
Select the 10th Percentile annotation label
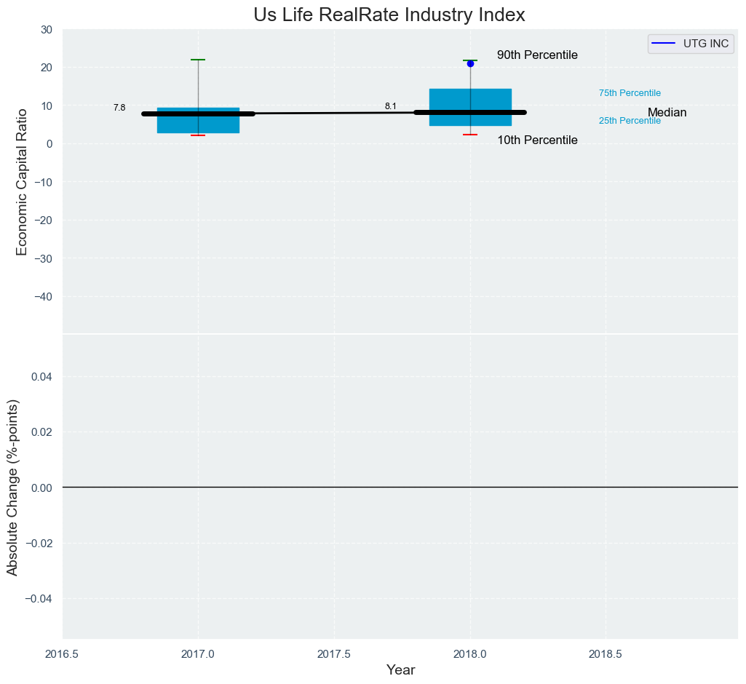point(537,140)
